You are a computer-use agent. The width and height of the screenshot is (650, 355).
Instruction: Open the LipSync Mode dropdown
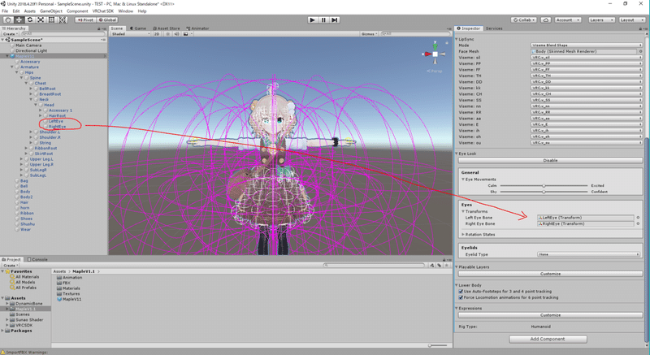point(587,45)
